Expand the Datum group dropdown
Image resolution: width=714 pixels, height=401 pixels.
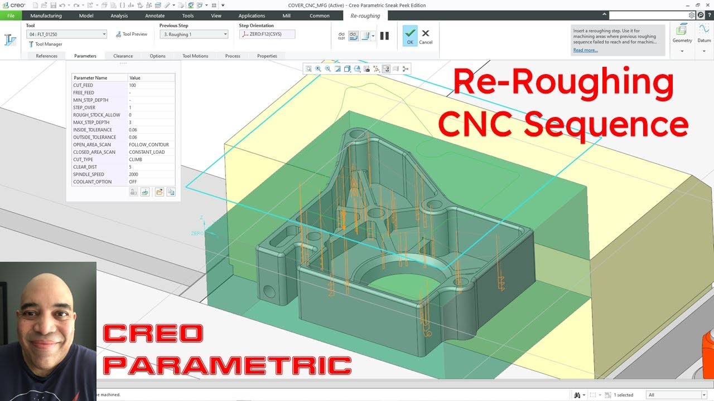click(704, 51)
